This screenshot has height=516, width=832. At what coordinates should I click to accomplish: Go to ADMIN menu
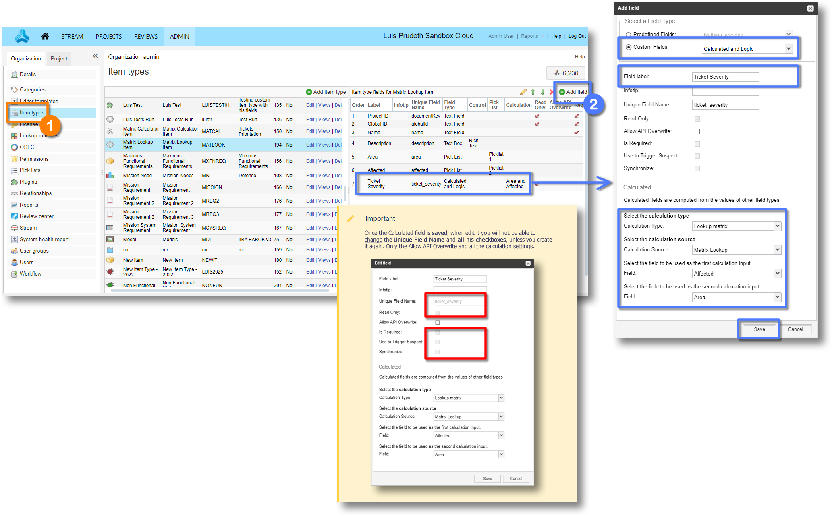(179, 36)
